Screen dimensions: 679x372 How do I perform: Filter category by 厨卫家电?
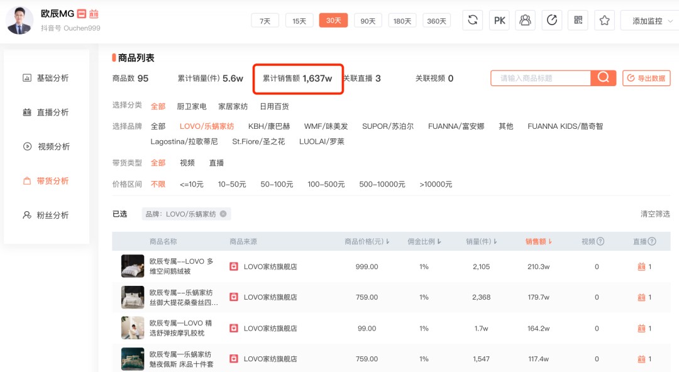(191, 106)
